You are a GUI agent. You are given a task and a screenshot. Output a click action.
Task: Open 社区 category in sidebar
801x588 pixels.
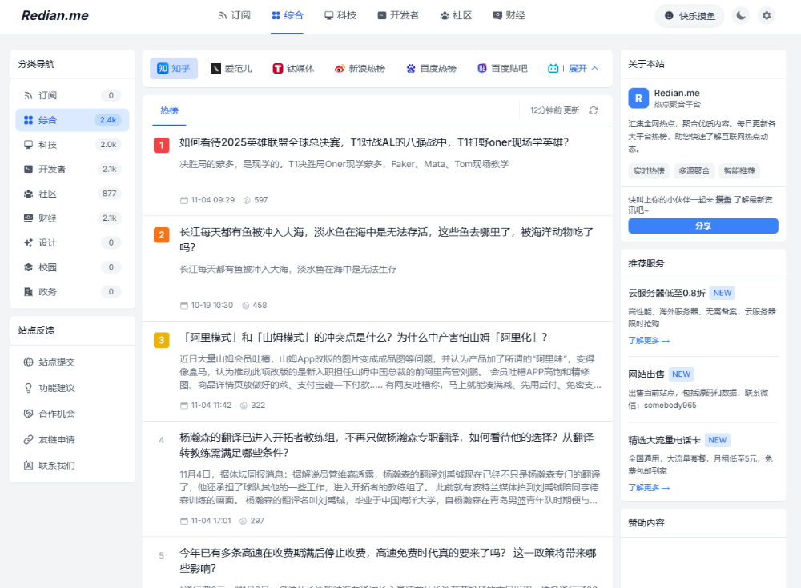tap(47, 194)
